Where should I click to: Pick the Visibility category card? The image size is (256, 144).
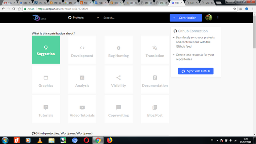tap(118, 80)
